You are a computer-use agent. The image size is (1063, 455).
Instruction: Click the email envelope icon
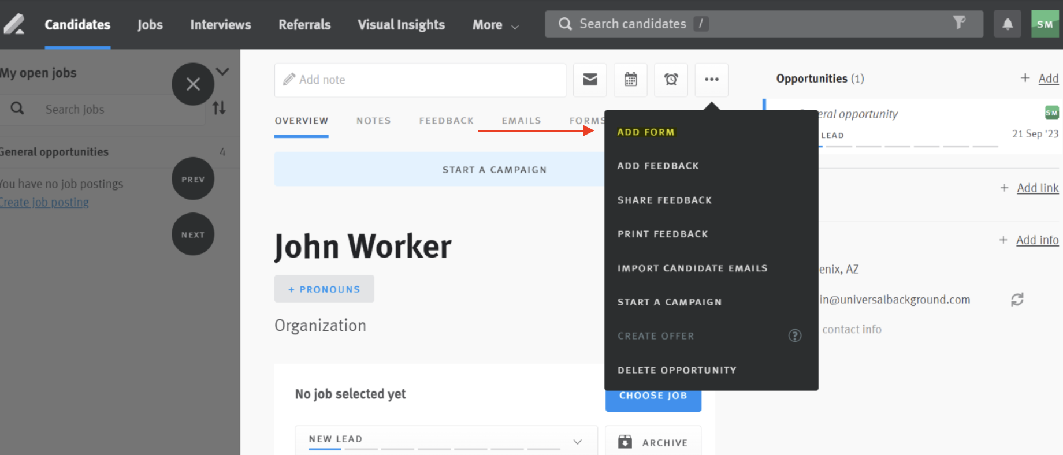(x=590, y=80)
